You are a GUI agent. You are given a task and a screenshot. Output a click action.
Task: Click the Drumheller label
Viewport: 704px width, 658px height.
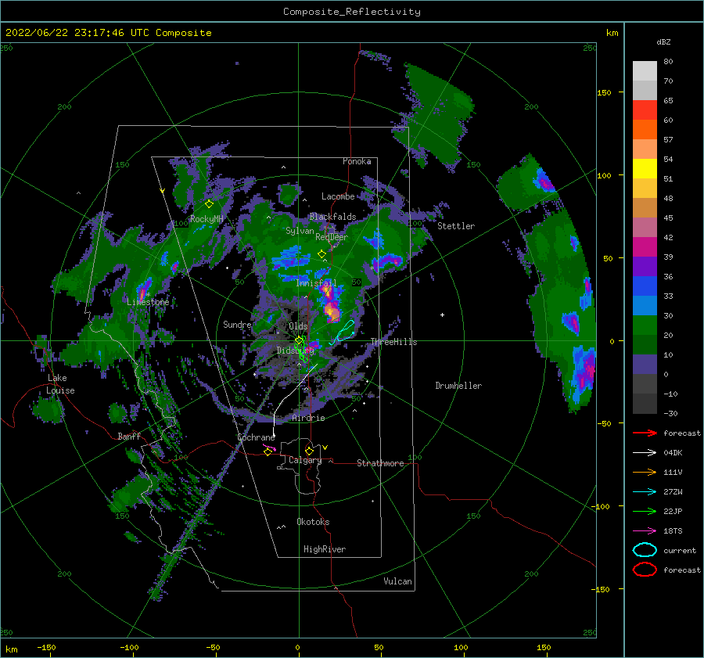pyautogui.click(x=458, y=386)
